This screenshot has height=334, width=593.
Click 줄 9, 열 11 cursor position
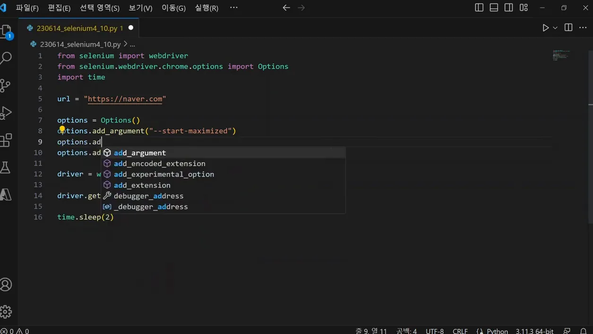pos(371,331)
